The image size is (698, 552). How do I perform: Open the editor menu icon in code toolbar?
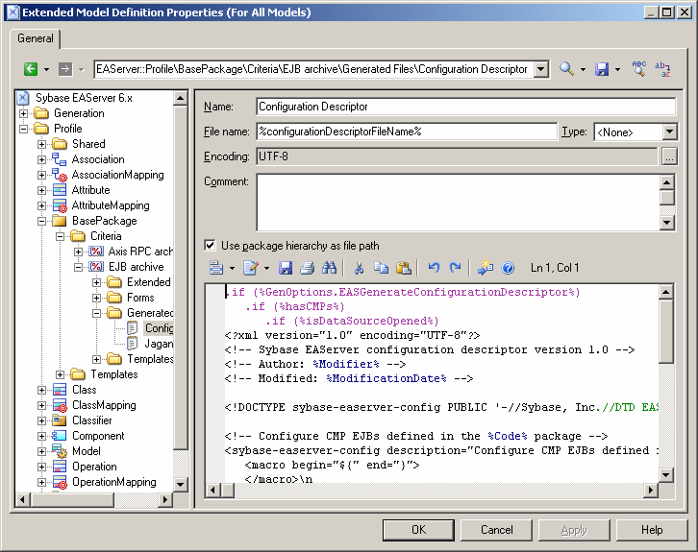216,268
